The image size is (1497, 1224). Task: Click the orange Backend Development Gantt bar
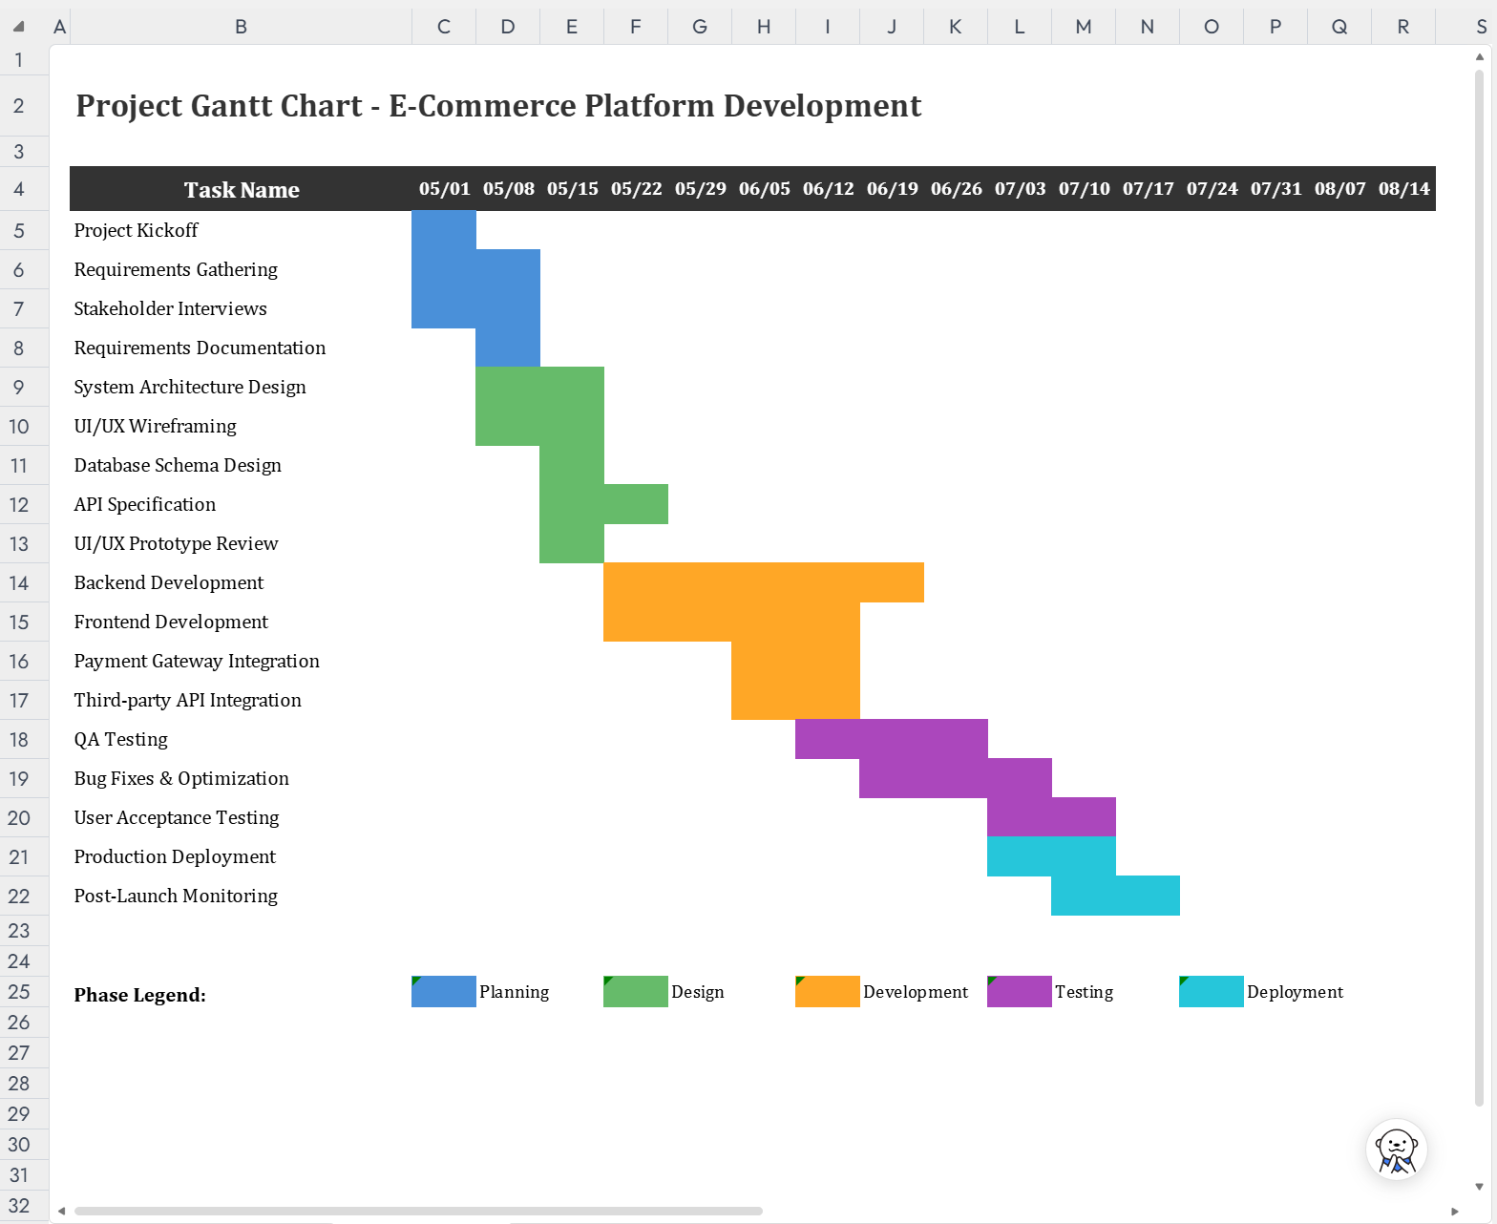764,582
